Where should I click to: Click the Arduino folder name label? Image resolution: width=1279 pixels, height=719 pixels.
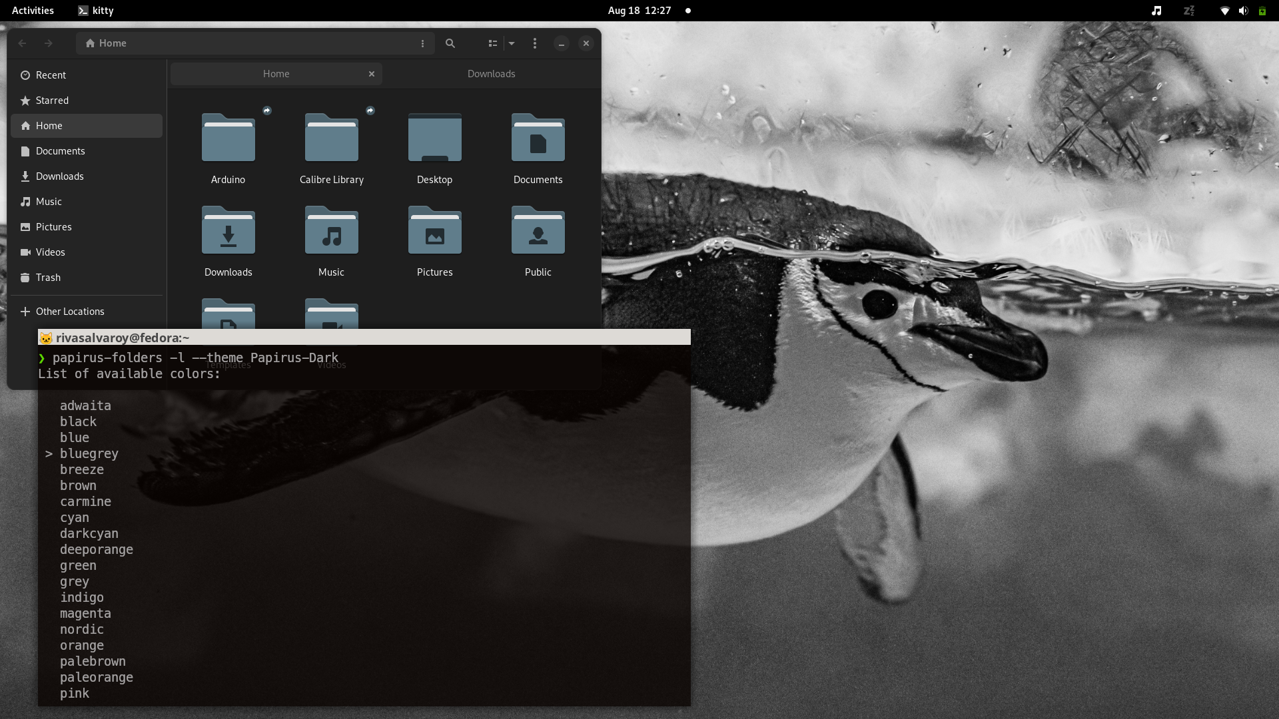pyautogui.click(x=228, y=180)
